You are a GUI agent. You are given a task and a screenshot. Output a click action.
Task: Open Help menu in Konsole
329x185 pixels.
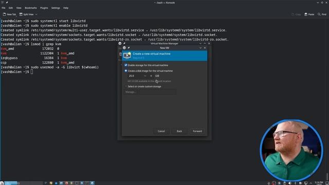66,8
